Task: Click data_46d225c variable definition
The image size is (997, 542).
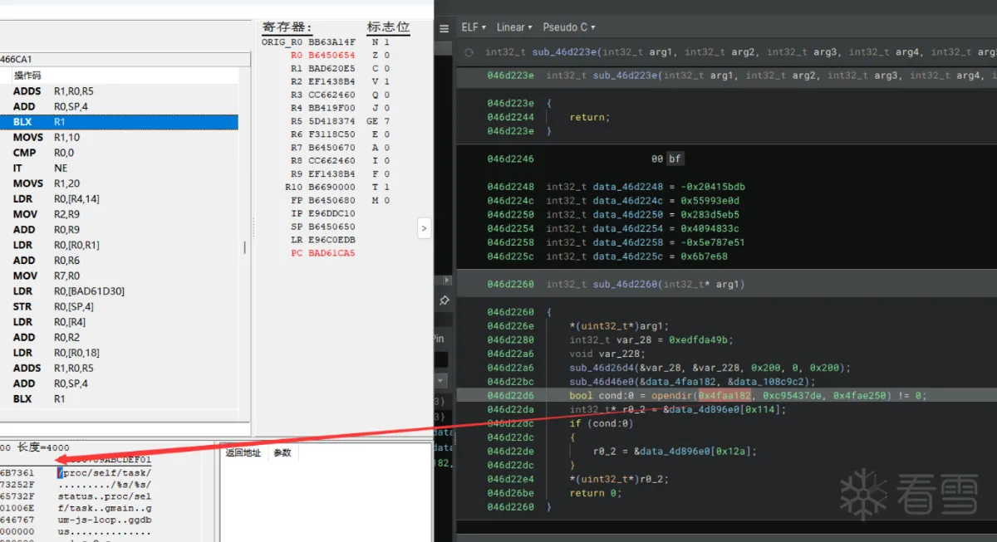Action: [x=636, y=256]
